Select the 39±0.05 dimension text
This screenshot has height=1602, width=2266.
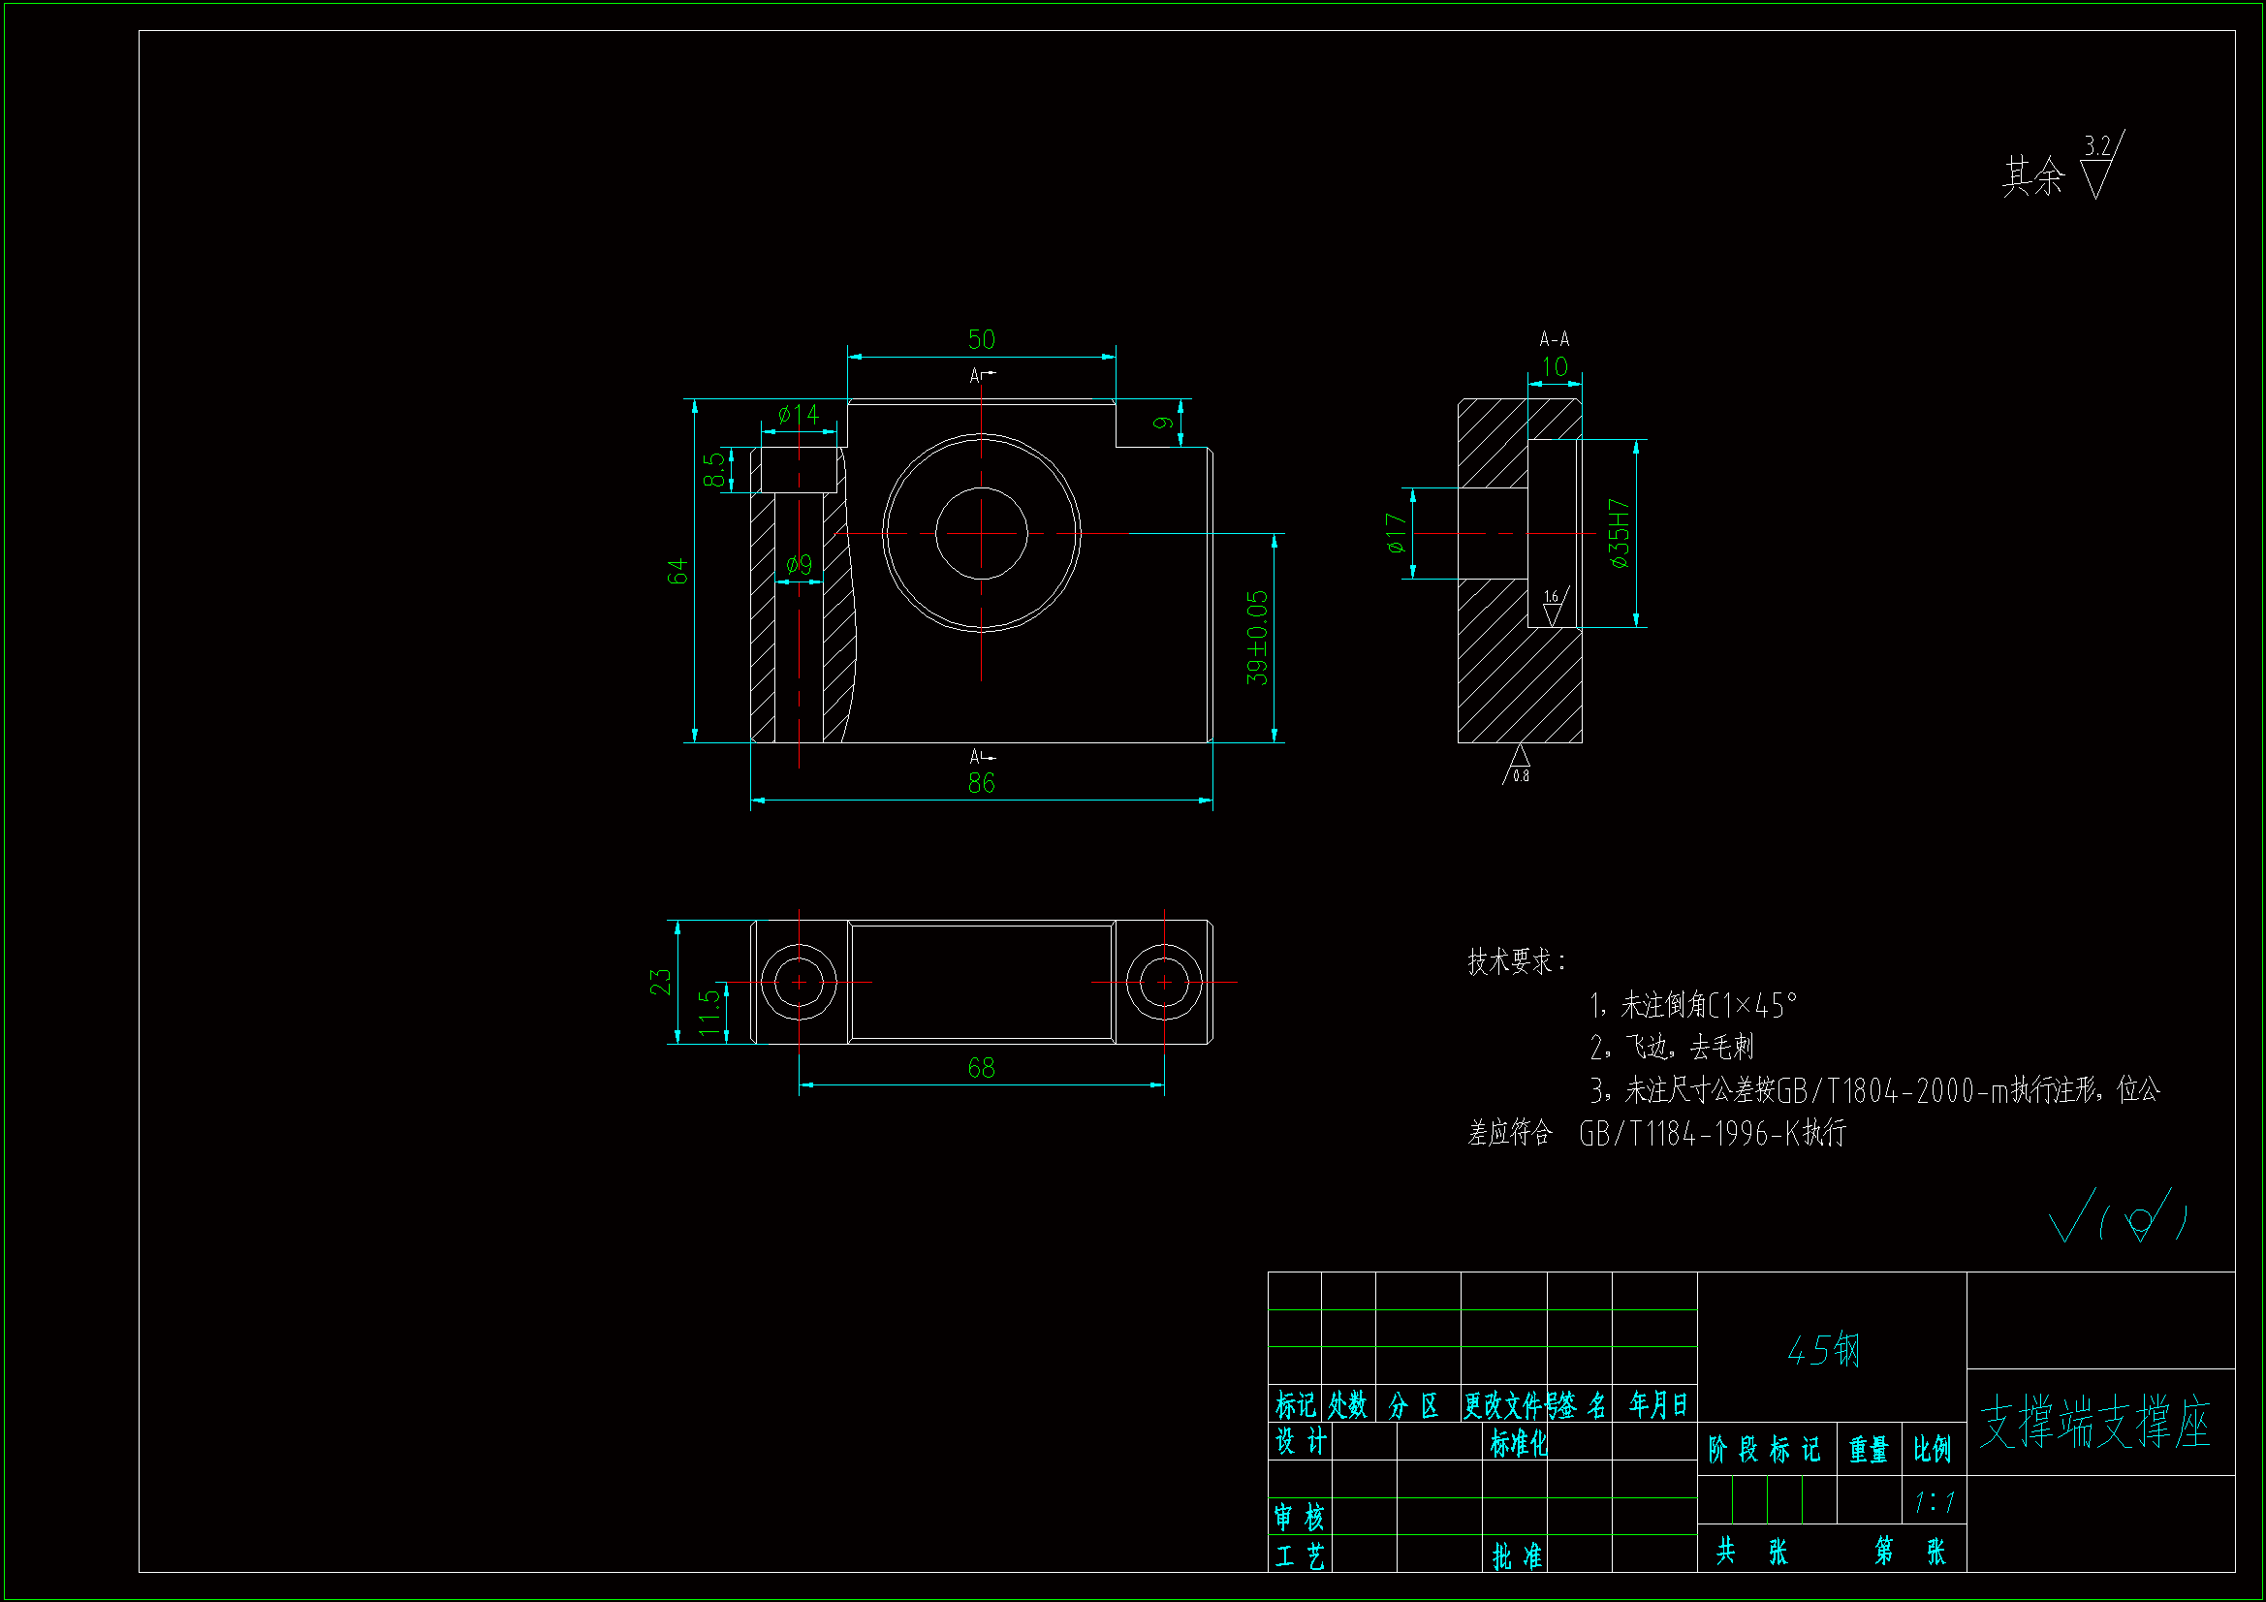click(x=1256, y=638)
